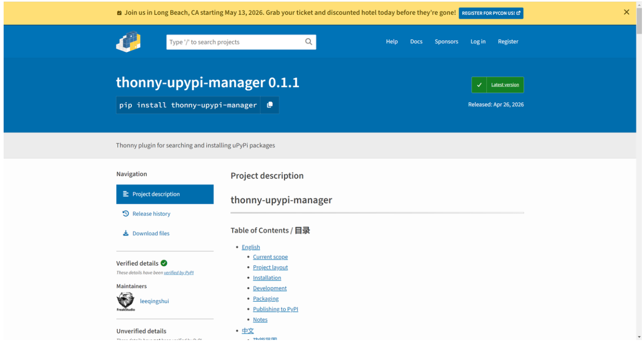Click the green verified checkmark icon
Image resolution: width=644 pixels, height=341 pixels.
(x=164, y=263)
